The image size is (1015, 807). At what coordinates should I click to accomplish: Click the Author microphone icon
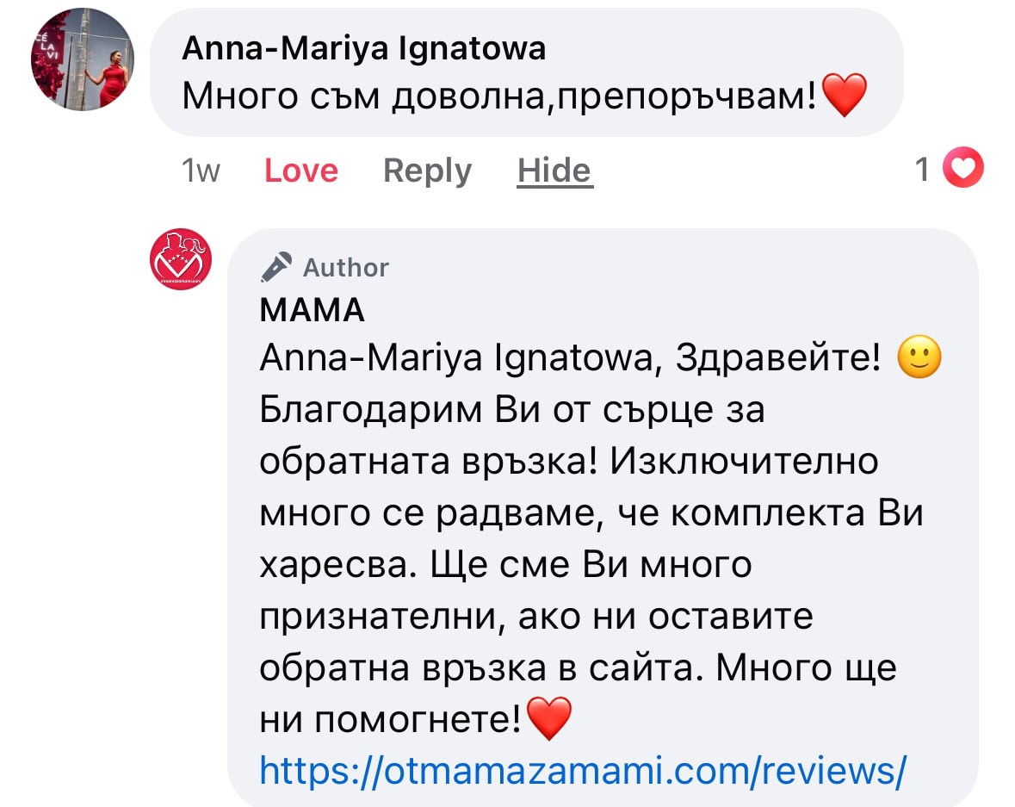click(x=276, y=268)
